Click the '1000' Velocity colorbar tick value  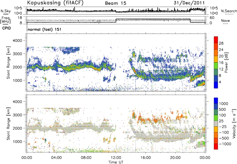coord(224,104)
